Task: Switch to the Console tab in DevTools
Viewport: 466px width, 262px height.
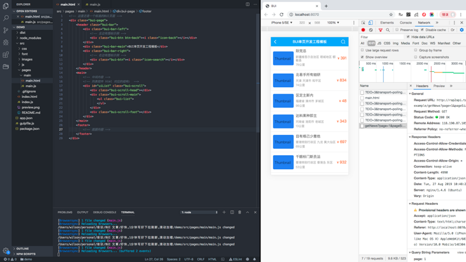Action: click(406, 22)
